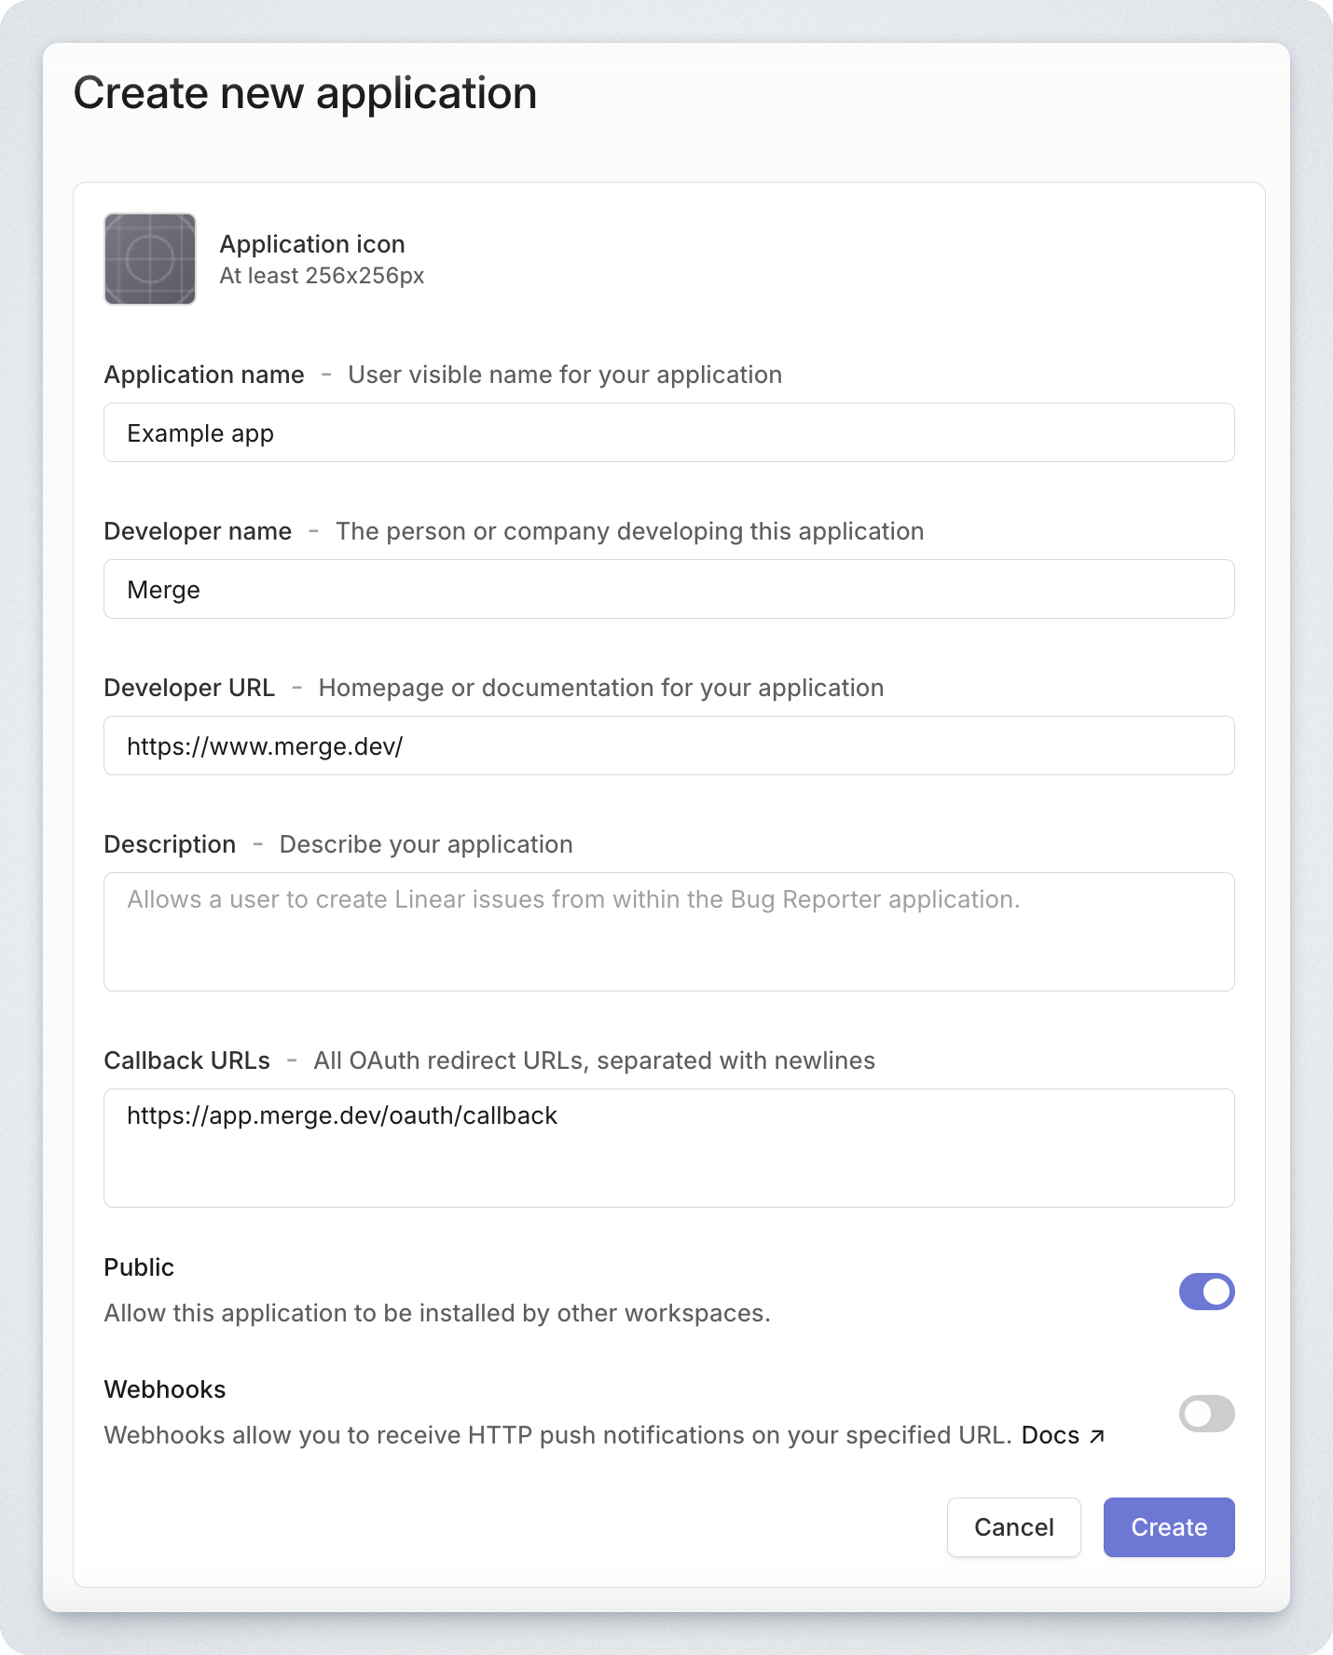
Task: Click the 'Developer name' field label
Action: click(x=198, y=531)
